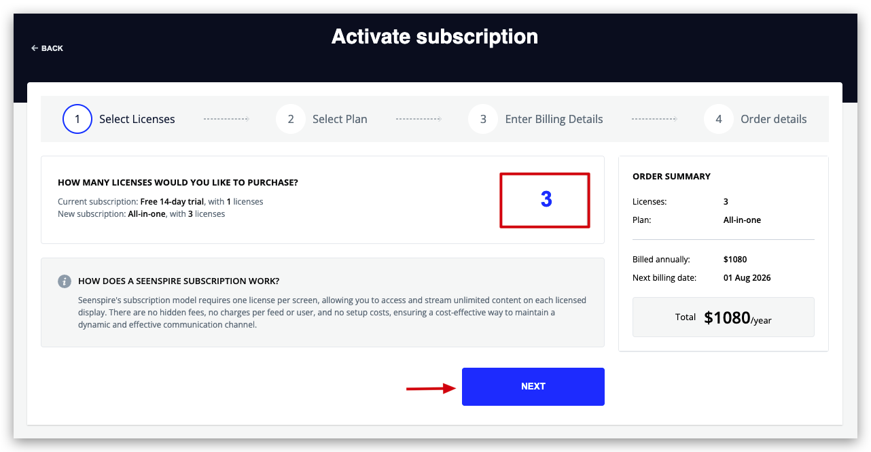Jump to Order details step
This screenshot has width=871, height=452.
click(x=774, y=119)
